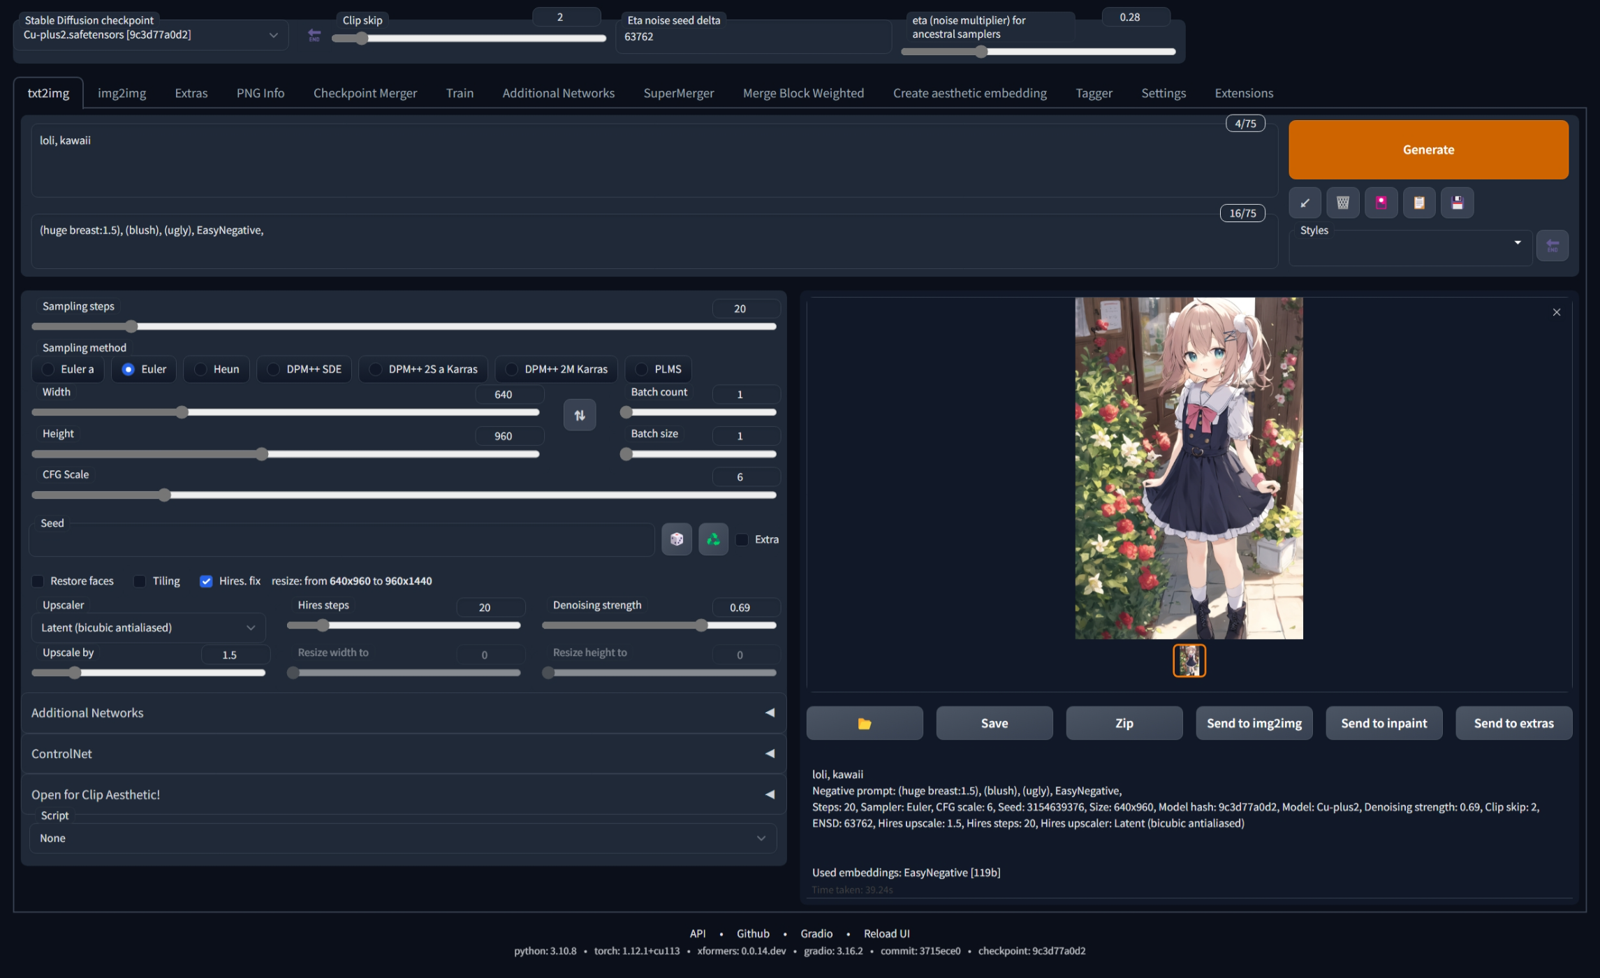Screen dimensions: 1600x978
Task: Click the Generate button
Action: [1428, 149]
